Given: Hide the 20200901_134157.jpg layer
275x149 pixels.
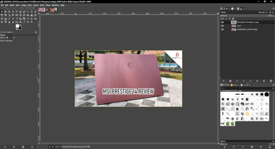Looking at the screenshot, I should 223,29.
